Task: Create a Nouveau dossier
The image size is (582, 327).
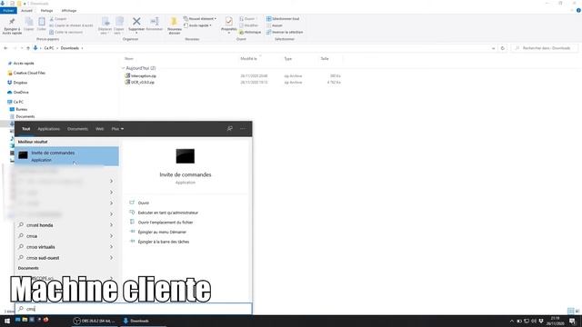Action: pyautogui.click(x=175, y=25)
